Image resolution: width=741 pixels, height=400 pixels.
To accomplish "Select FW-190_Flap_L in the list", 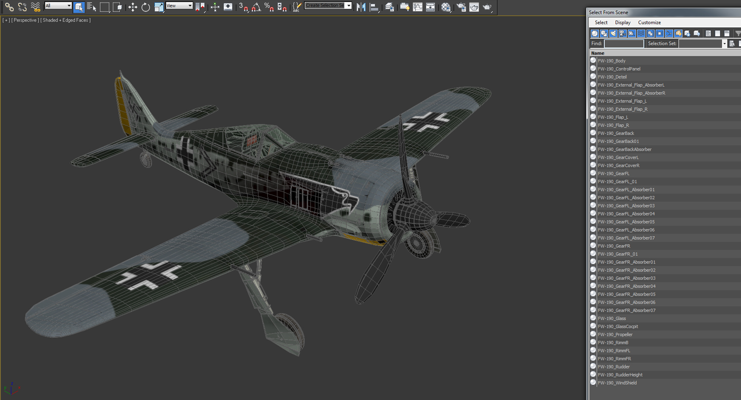I will click(665, 117).
